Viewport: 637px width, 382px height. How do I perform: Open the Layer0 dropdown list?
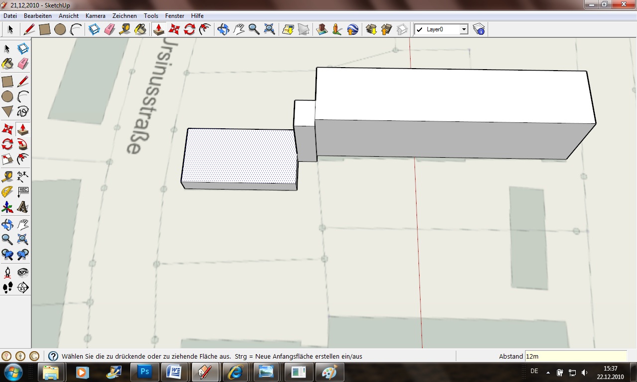click(x=464, y=29)
